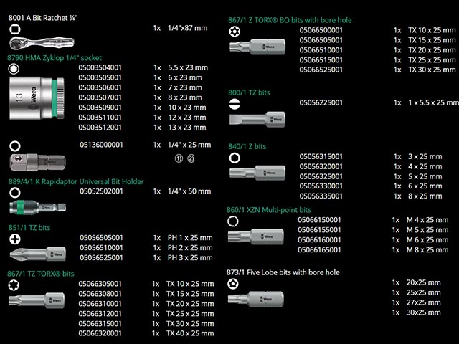459x344 pixels.
Task: Click the 867/1 TZ TORX bit image
Action: [x=37, y=300]
